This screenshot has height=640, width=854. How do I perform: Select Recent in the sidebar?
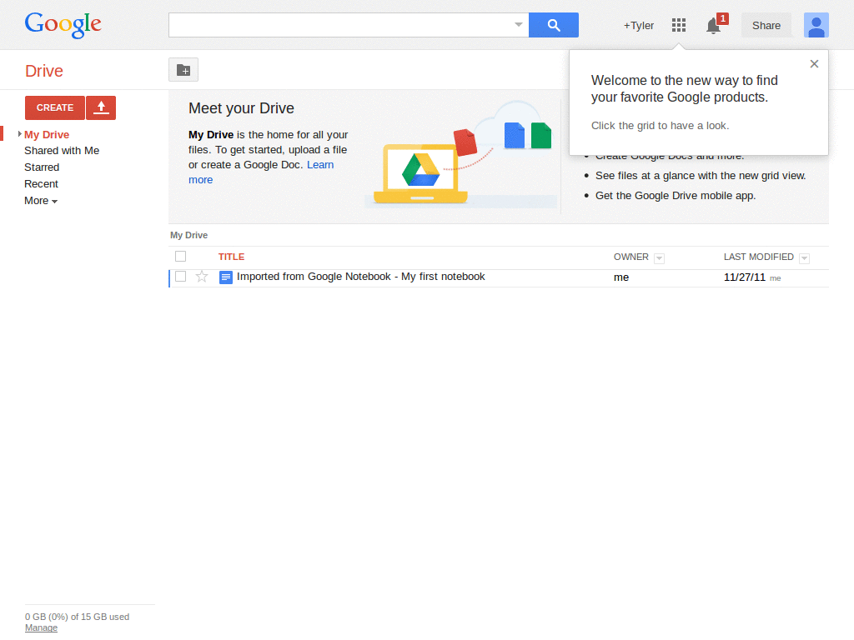[x=42, y=183]
